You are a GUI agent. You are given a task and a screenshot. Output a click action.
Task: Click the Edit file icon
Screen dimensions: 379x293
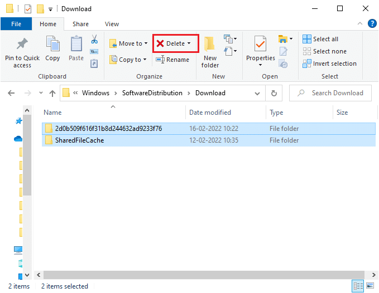click(x=283, y=51)
